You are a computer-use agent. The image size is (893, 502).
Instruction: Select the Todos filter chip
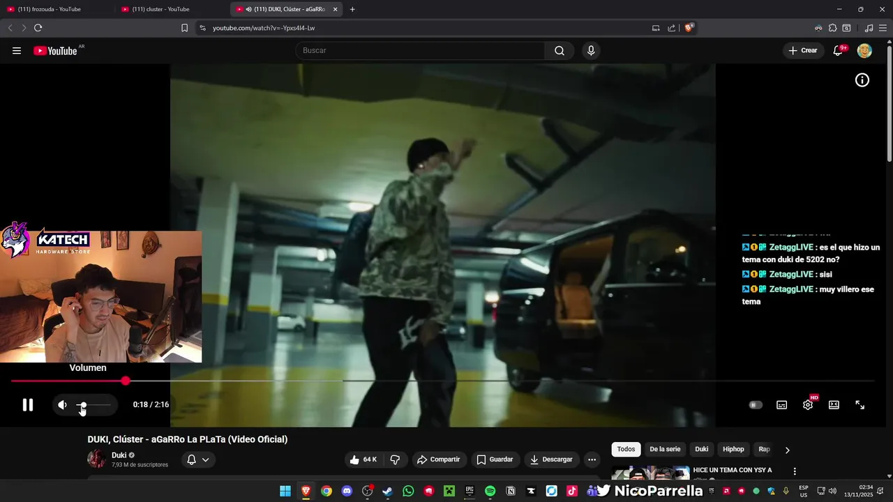tap(626, 449)
